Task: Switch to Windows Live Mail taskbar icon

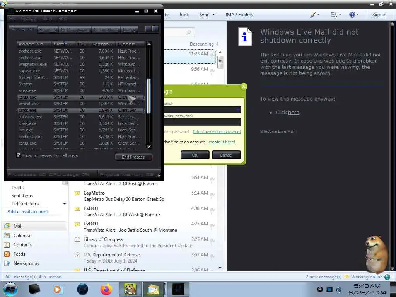Action: point(153,289)
